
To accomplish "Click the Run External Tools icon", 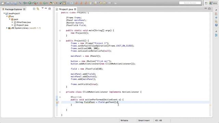I will point(35,3).
